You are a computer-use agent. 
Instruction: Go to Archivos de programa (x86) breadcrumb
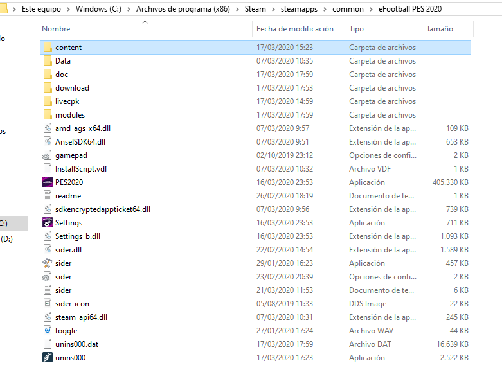coord(183,9)
